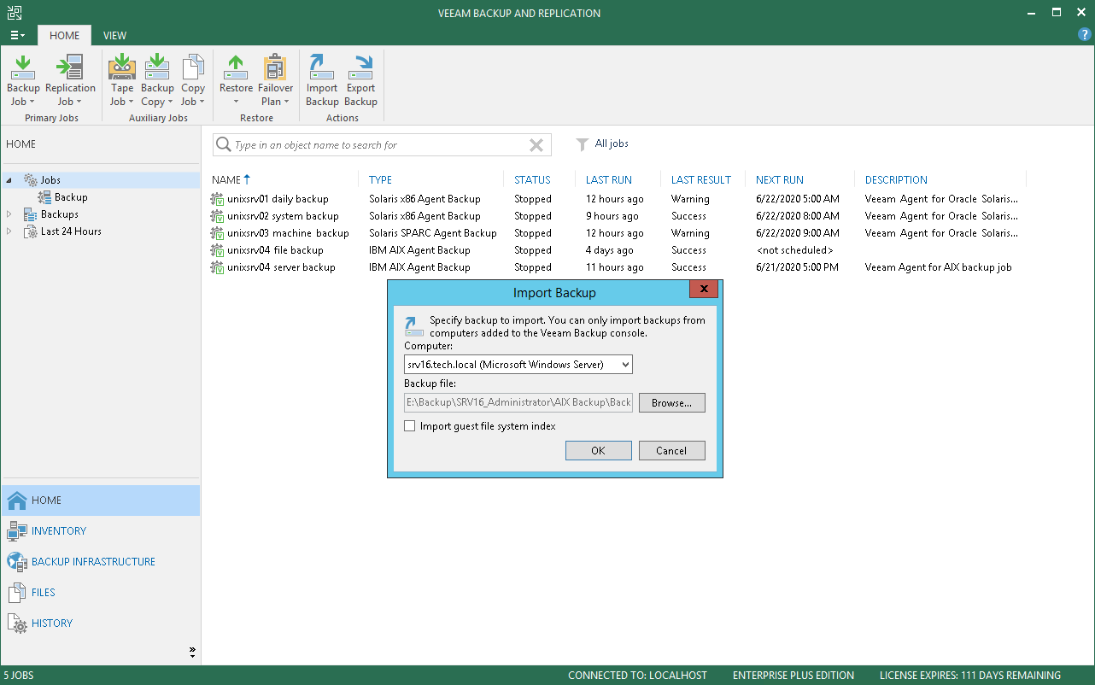Viewport: 1095px width, 685px height.
Task: Click the Restore ribbon icon
Action: (236, 67)
